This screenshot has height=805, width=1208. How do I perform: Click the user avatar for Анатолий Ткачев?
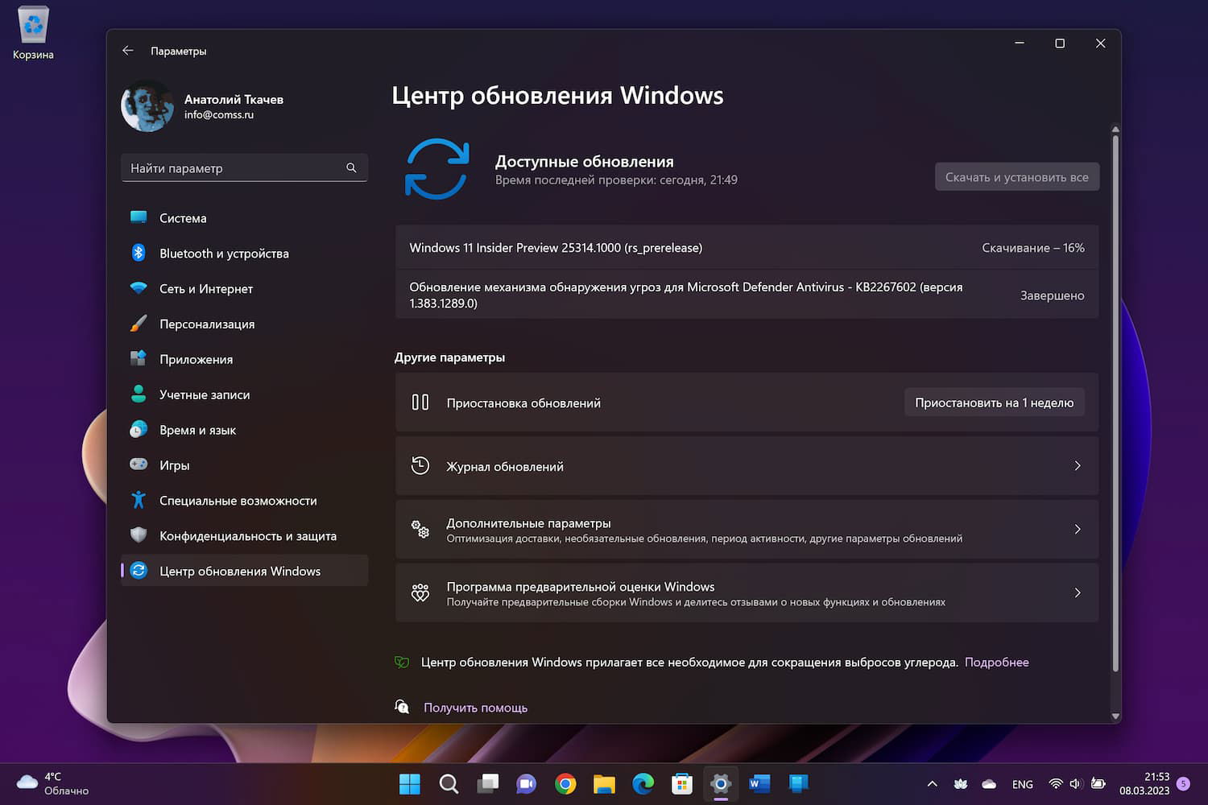click(x=146, y=105)
